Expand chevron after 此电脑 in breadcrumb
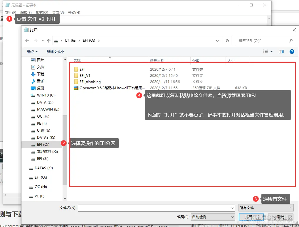The height and width of the screenshot is (227, 299). click(x=79, y=40)
